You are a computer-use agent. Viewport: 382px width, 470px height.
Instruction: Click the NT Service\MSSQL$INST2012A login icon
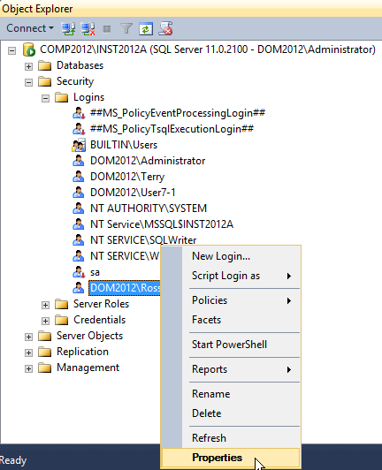coord(79,224)
